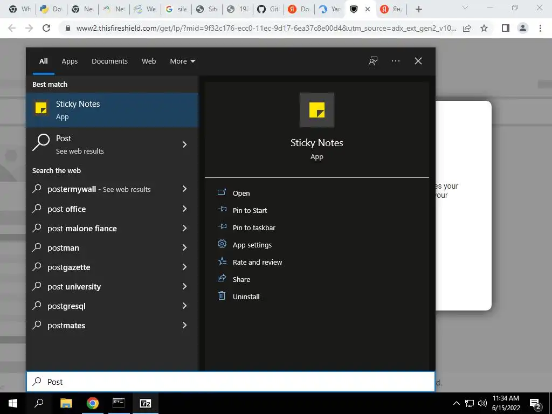Expand the postermywall suggestion arrow
Viewport: 552px width, 414px height.
pyautogui.click(x=184, y=189)
